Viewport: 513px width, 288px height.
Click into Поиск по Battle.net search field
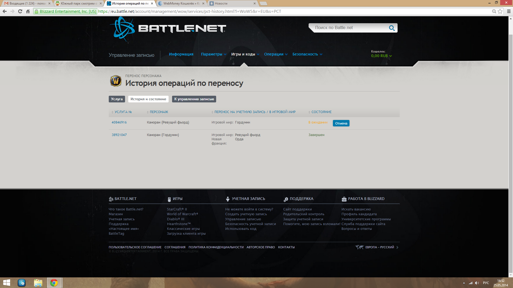point(350,28)
